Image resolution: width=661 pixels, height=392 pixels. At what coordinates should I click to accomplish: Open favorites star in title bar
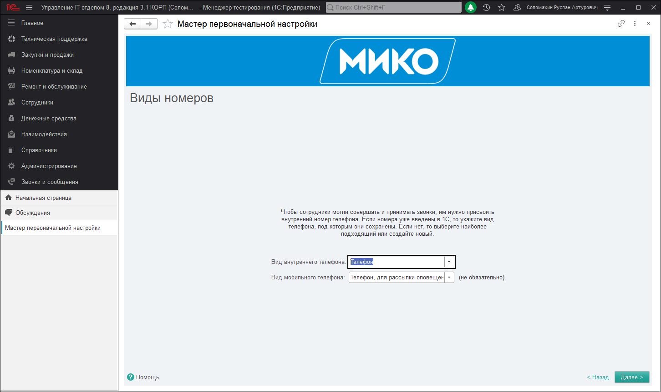click(x=502, y=8)
